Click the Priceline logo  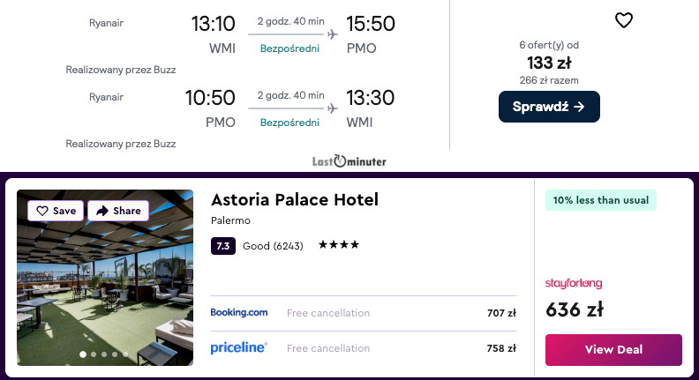point(239,348)
